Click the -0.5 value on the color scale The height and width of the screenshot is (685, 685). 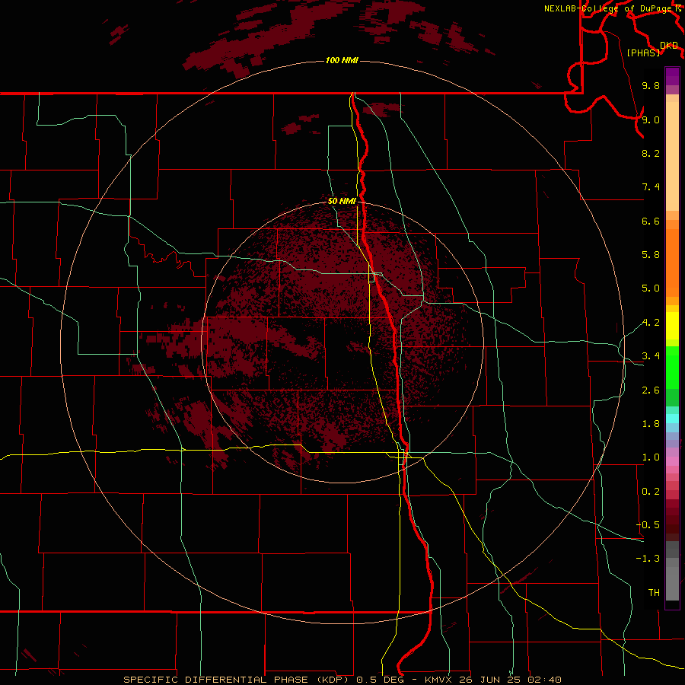tap(648, 525)
